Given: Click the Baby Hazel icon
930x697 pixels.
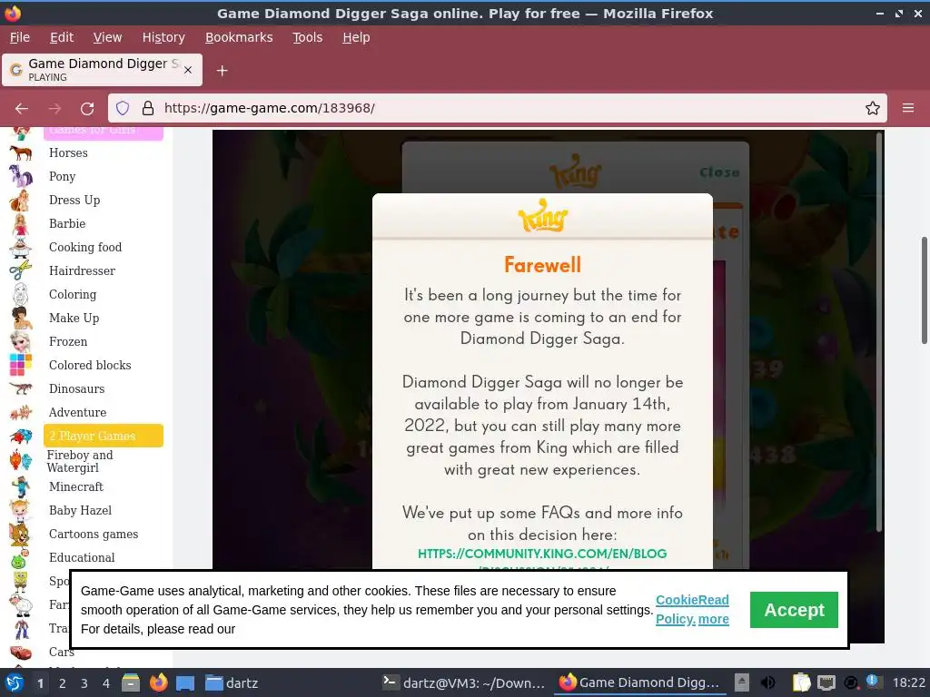Looking at the screenshot, I should [20, 510].
